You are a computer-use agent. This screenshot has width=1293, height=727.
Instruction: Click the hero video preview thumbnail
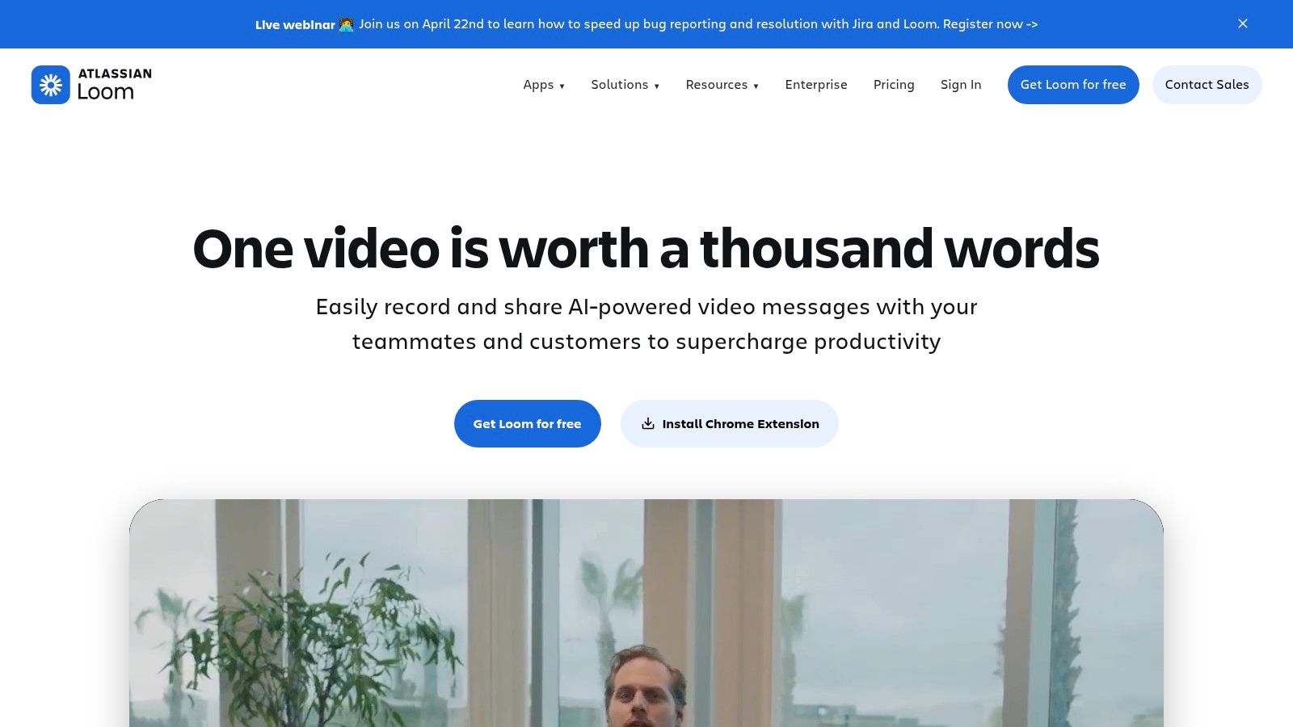click(646, 613)
